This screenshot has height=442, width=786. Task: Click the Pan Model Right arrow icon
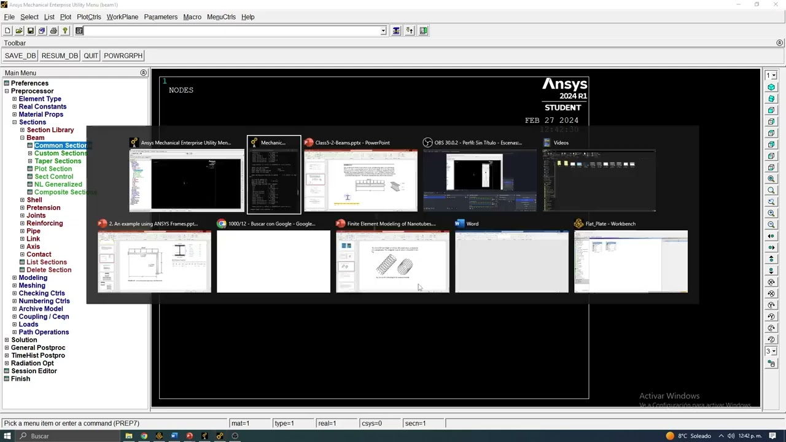(771, 247)
